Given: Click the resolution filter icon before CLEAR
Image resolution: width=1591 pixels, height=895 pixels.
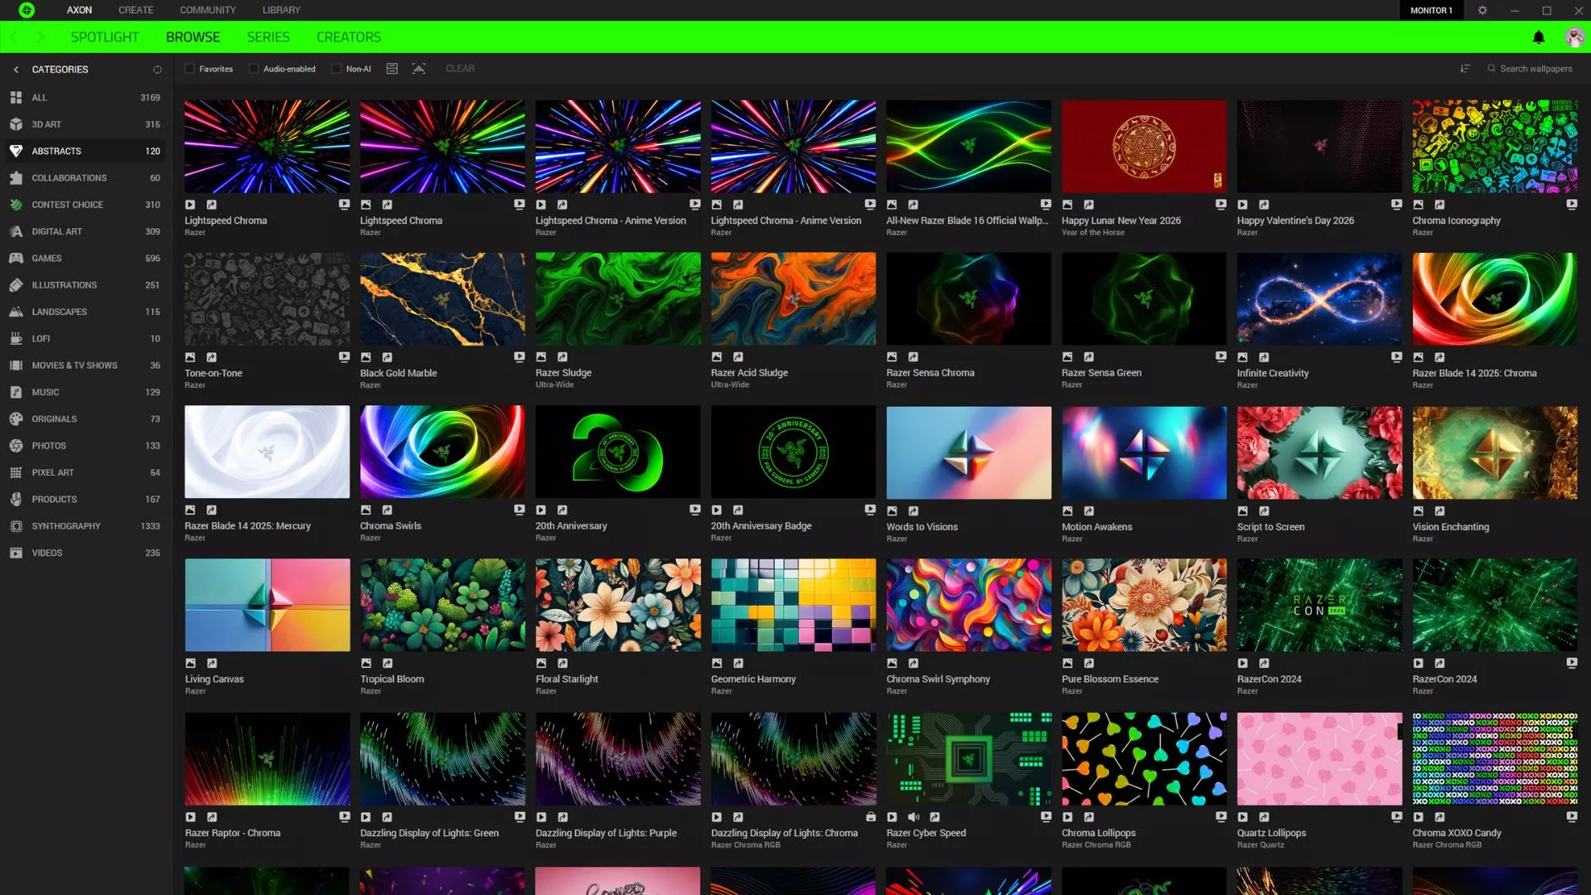Looking at the screenshot, I should click(x=418, y=69).
